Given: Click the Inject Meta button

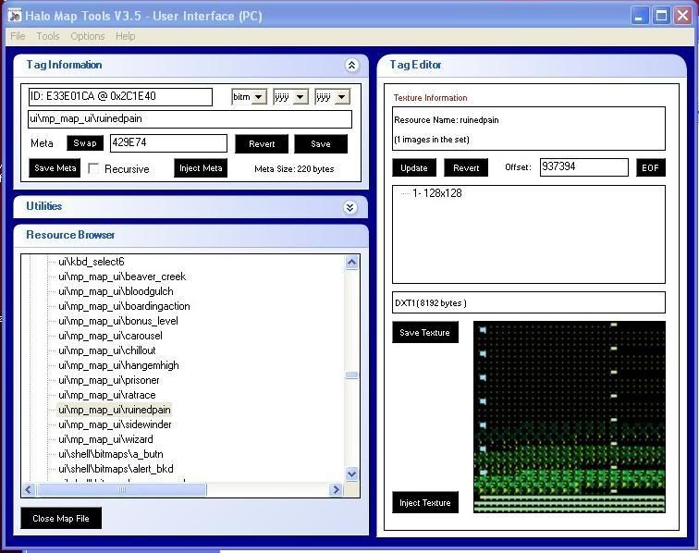Looking at the screenshot, I should tap(201, 168).
